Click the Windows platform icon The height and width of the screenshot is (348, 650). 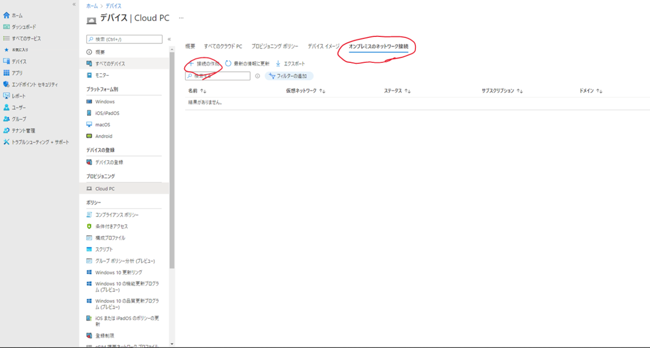89,101
